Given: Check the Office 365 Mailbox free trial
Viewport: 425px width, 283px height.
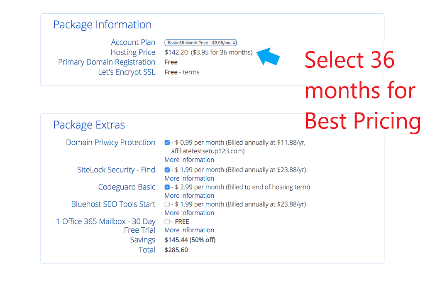Looking at the screenshot, I should coord(167,221).
